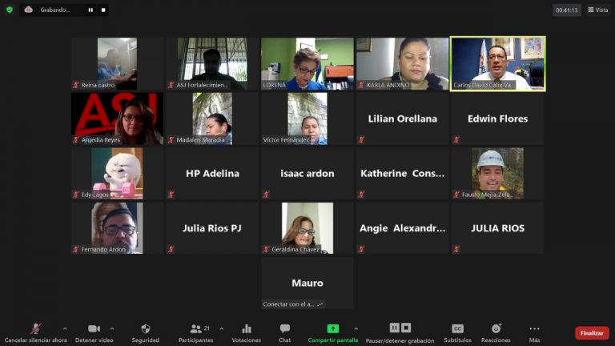Viewport: 615px width, 346px height.
Task: Pause recording from the bottom toolbar
Action: [x=394, y=328]
